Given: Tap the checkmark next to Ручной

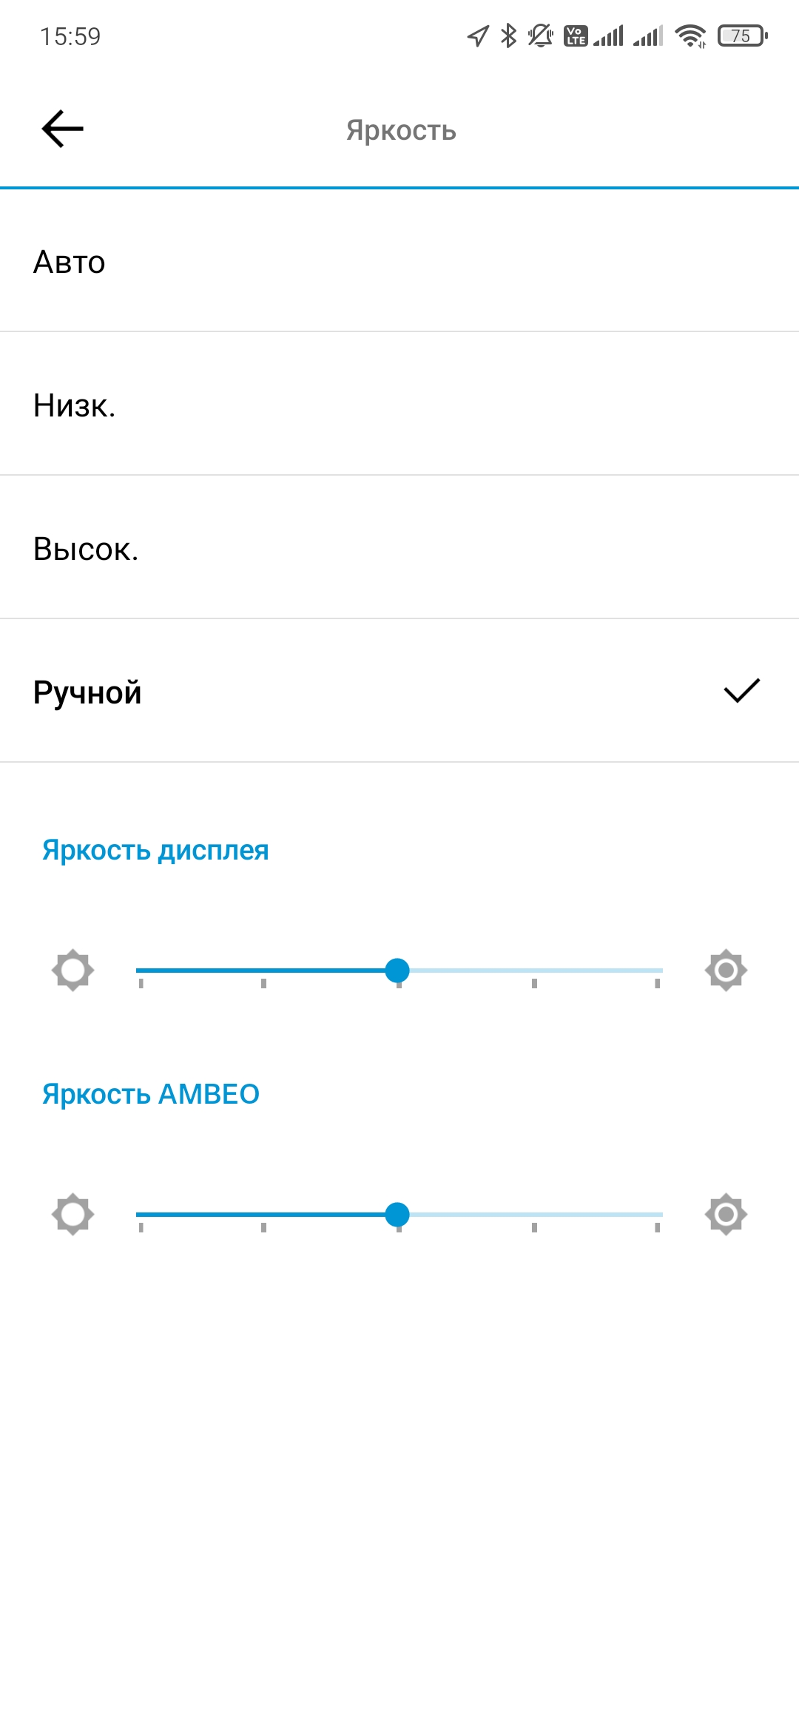Looking at the screenshot, I should [741, 691].
